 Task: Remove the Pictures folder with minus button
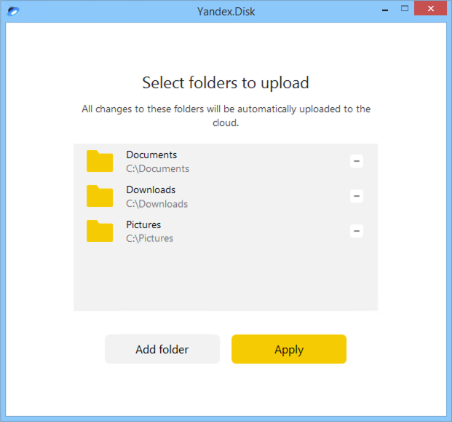coord(357,231)
